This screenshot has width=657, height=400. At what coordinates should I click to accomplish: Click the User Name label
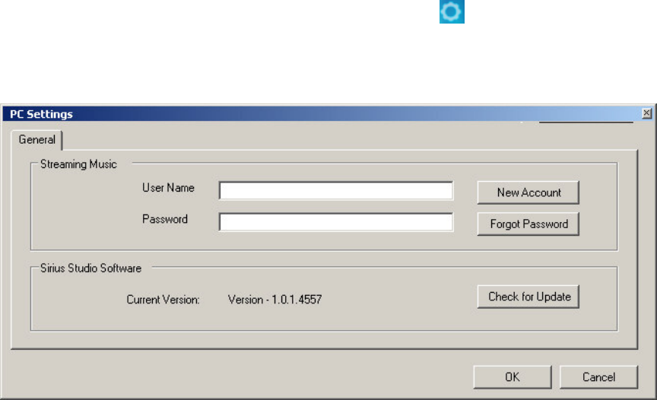[x=168, y=188]
